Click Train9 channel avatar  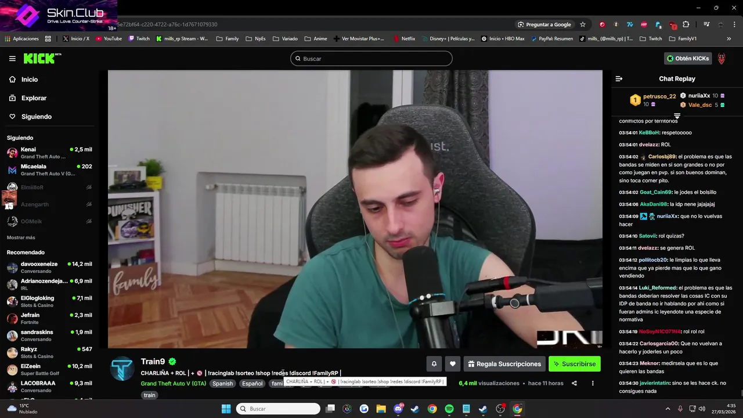tap(122, 369)
